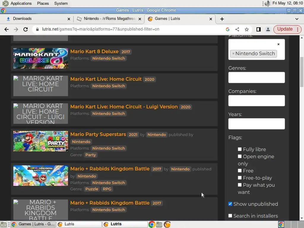Screen dimensions: 304x228
Task: Open the Companies selection field
Action: [256, 101]
